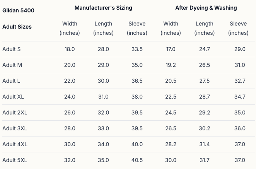Click the 33.5 sleeve value for Adult S

coord(137,49)
